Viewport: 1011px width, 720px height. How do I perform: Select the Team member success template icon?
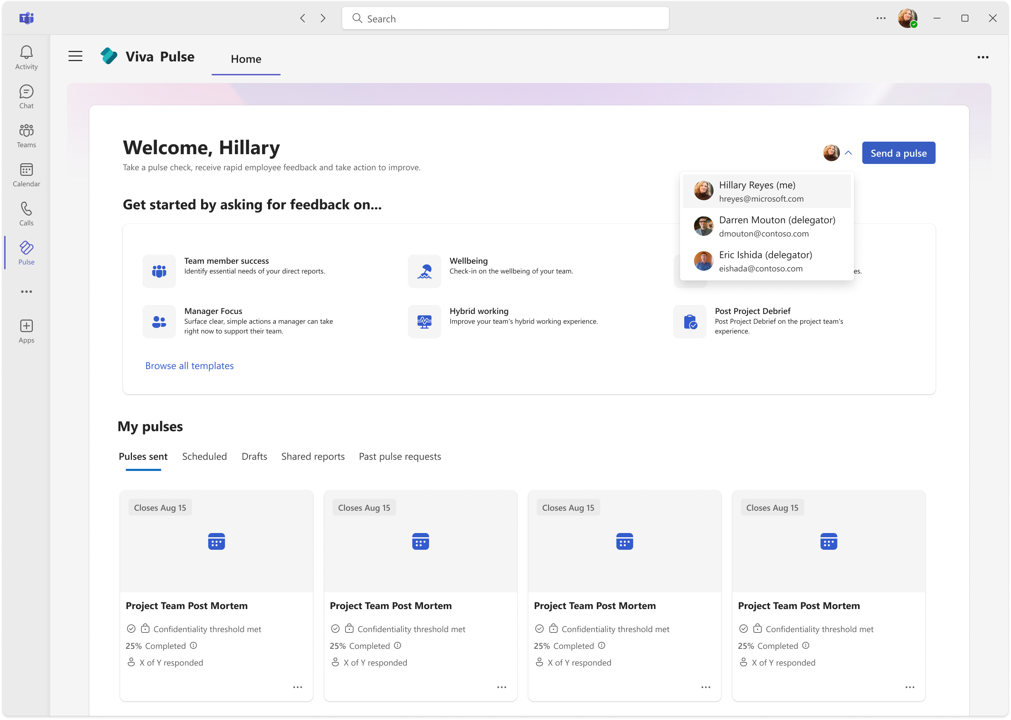(159, 271)
